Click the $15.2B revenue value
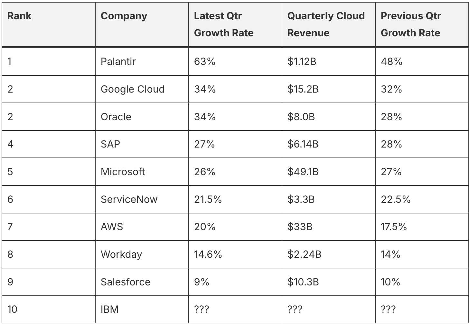470x324 pixels. point(303,89)
